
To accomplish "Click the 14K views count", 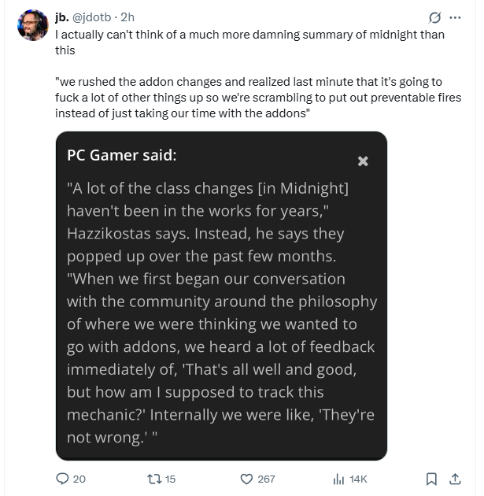I will 359,479.
